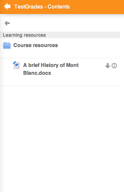The image size is (124, 192).
Task: Select the TestGrades - Contents header title
Action: [42, 7]
